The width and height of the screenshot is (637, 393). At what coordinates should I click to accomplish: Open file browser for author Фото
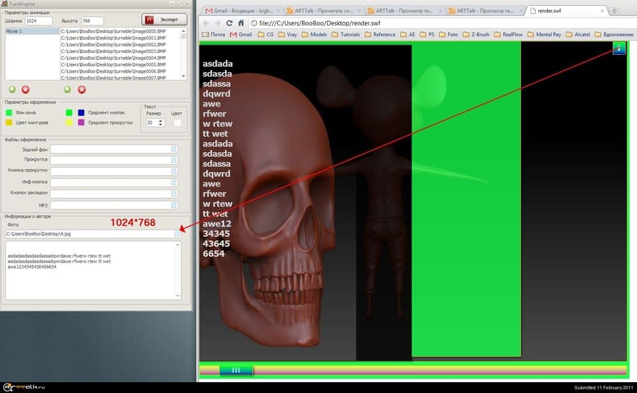point(176,234)
